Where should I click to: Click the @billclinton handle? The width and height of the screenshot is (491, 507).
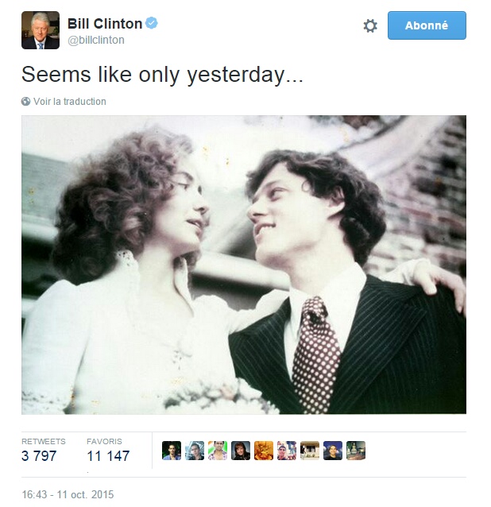[96, 40]
